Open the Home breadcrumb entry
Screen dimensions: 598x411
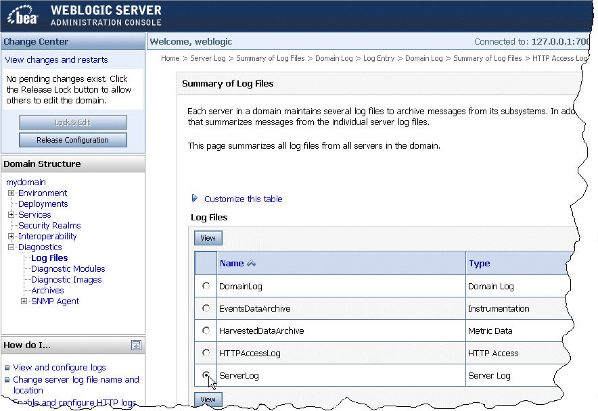170,58
